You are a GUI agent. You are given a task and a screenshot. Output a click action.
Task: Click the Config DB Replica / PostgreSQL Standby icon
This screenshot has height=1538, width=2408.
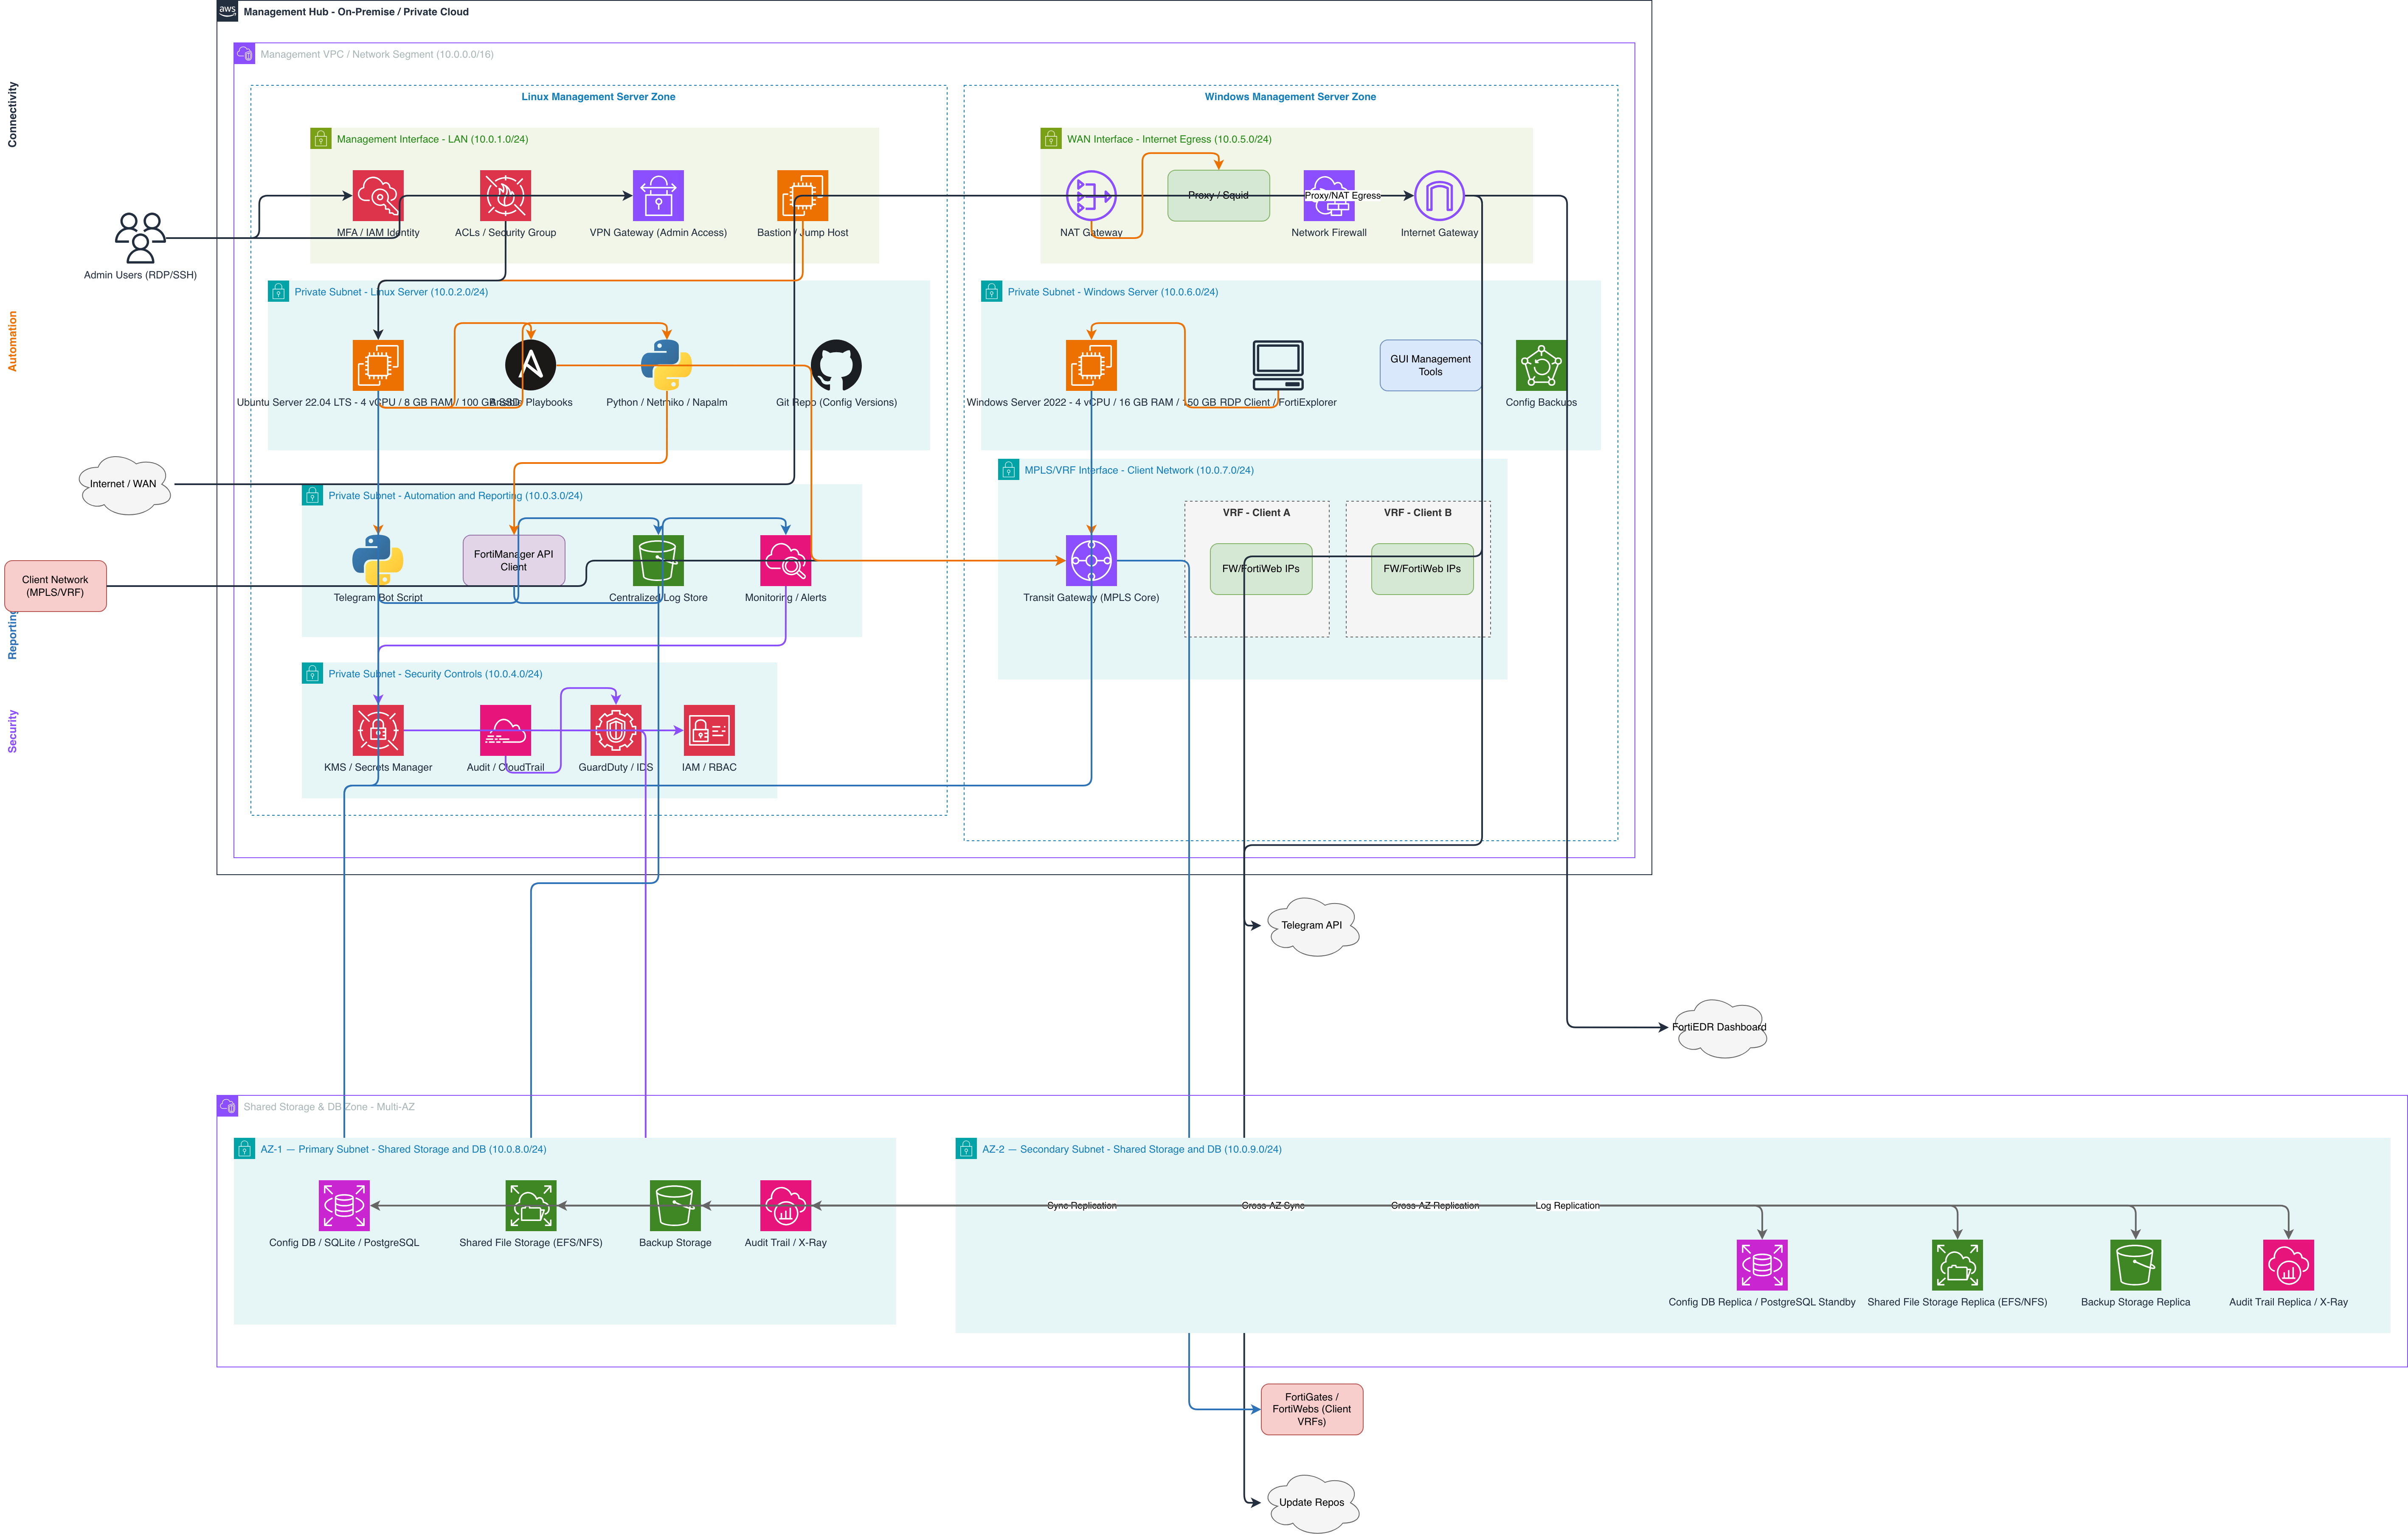1762,1265
